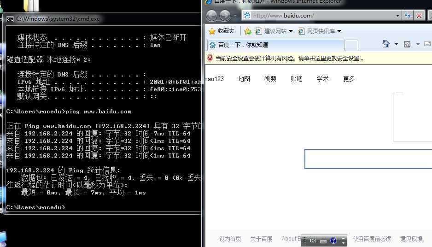Image resolution: width=432 pixels, height=247 pixels.
Task: Open the hao123 link
Action: 214,79
